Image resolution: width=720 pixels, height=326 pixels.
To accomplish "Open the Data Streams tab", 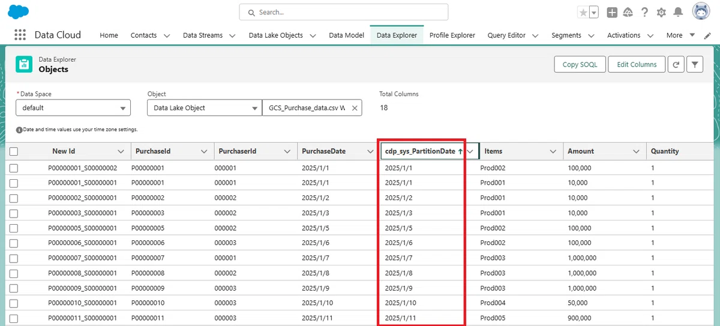I will [203, 35].
